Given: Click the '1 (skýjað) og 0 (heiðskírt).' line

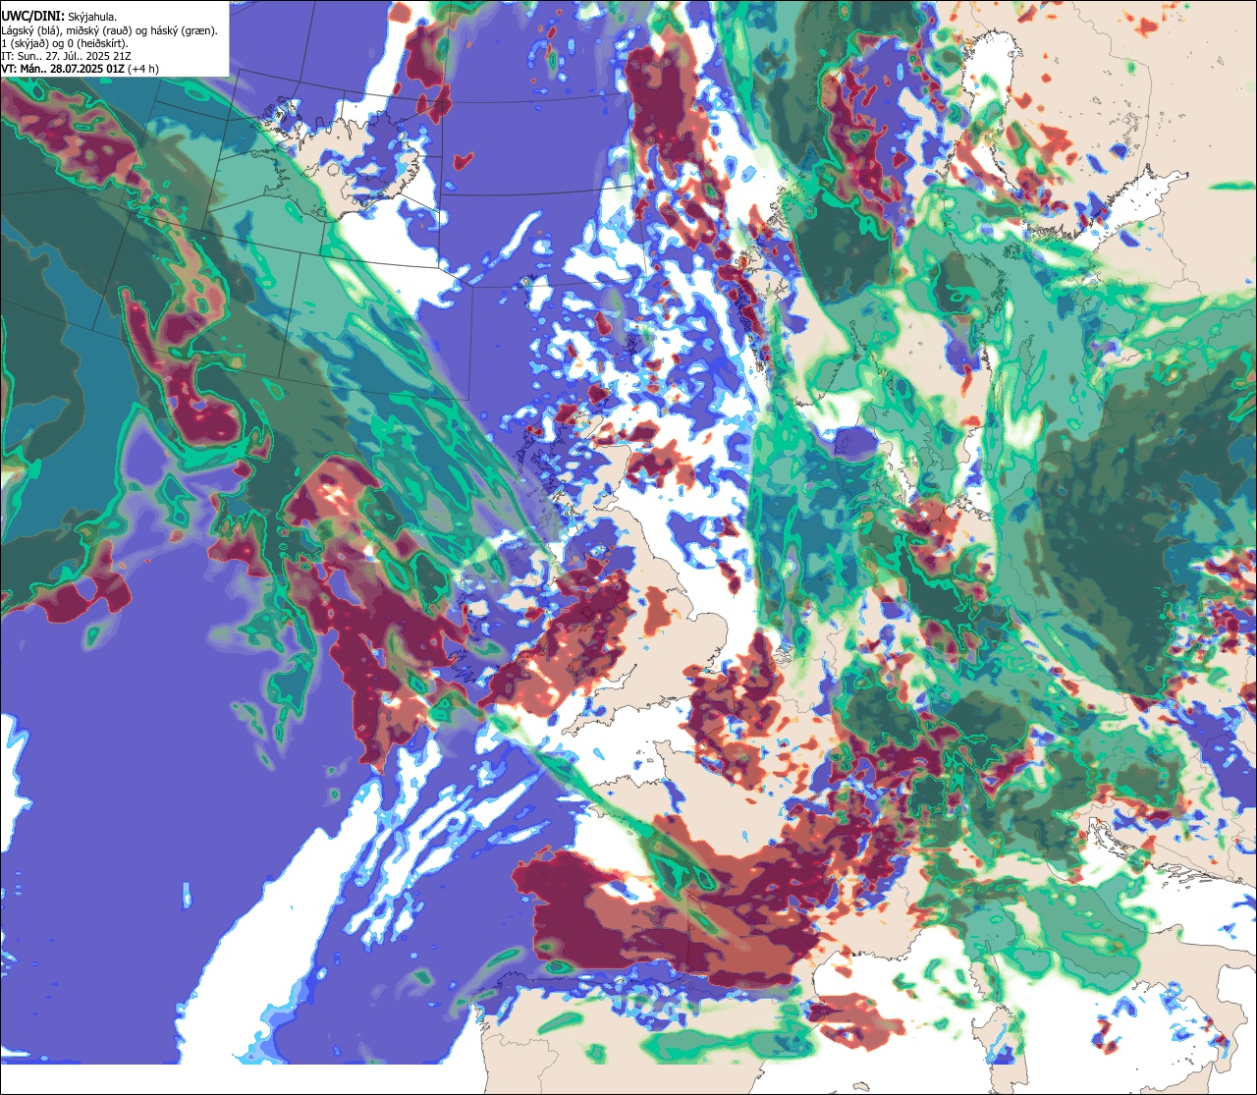Looking at the screenshot, I should point(65,43).
